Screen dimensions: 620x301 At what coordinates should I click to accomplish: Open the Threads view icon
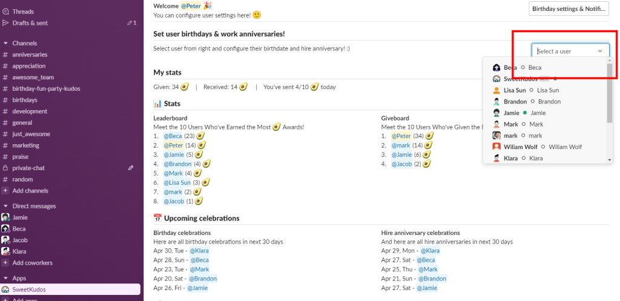pos(5,12)
